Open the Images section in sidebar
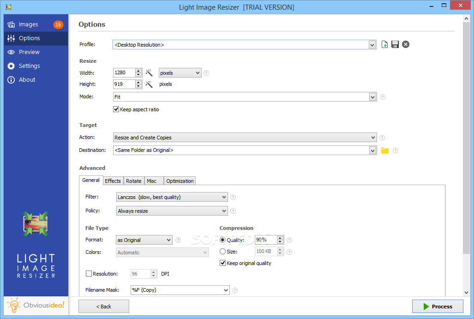 [x=36, y=24]
